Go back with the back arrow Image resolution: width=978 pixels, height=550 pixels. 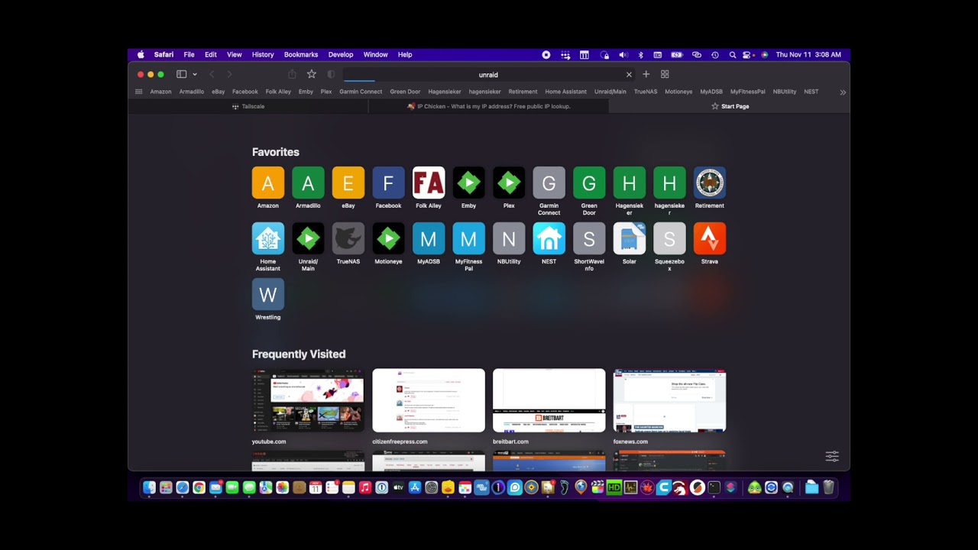(212, 74)
